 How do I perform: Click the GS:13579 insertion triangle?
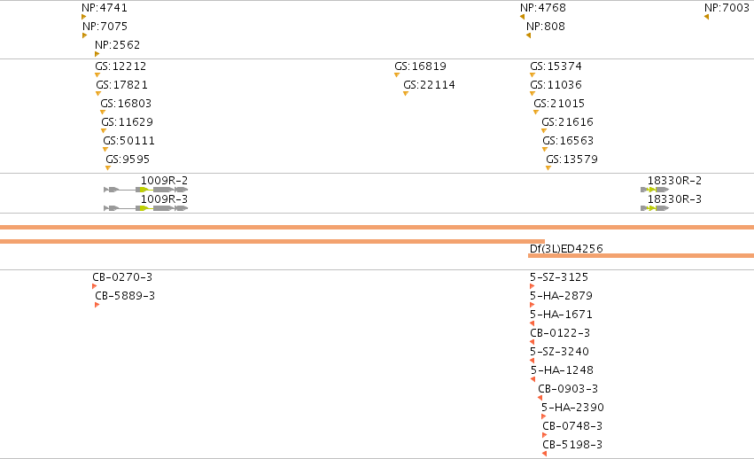tap(548, 167)
